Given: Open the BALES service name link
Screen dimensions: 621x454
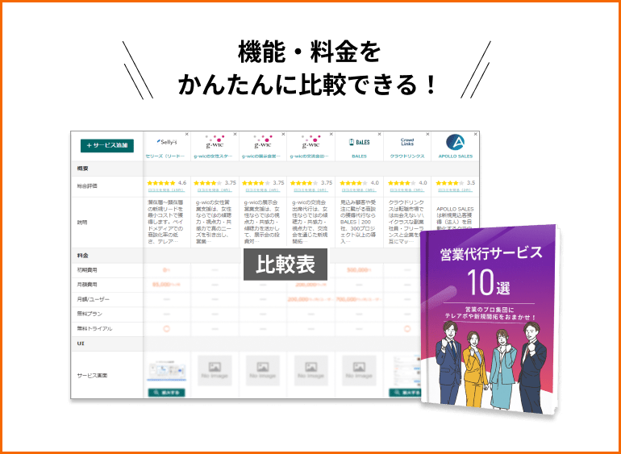Looking at the screenshot, I should (359, 156).
